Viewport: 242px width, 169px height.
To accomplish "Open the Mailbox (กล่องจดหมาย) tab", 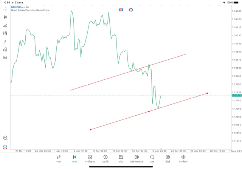I will (x=137, y=158).
